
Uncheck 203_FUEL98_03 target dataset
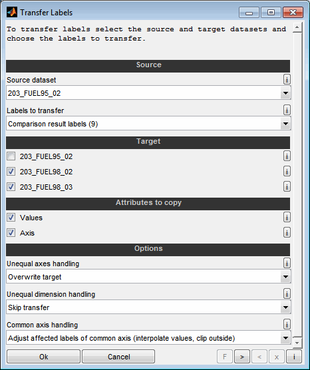[x=11, y=186]
